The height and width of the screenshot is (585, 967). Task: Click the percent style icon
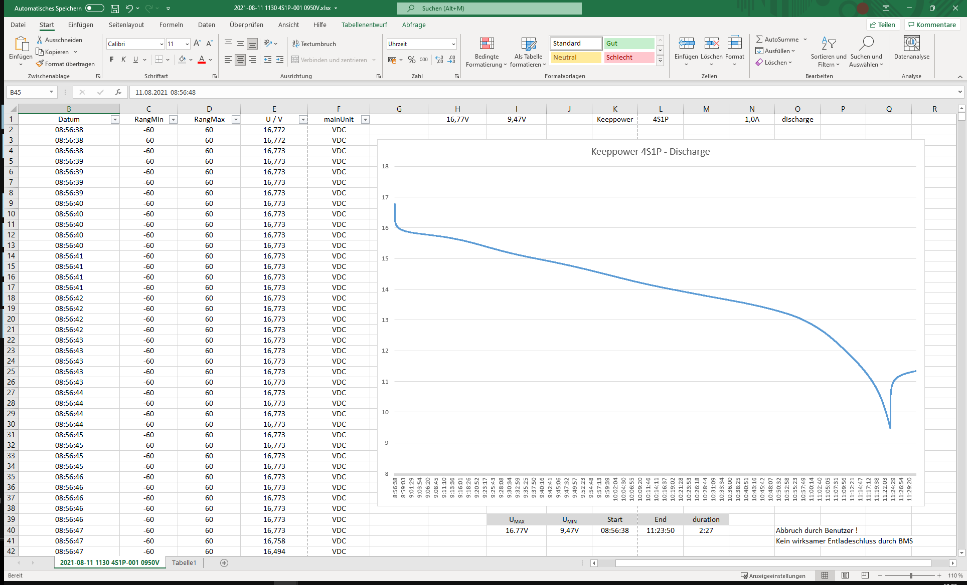point(411,60)
